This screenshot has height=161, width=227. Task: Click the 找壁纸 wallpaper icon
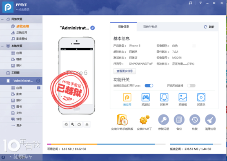(182, 97)
